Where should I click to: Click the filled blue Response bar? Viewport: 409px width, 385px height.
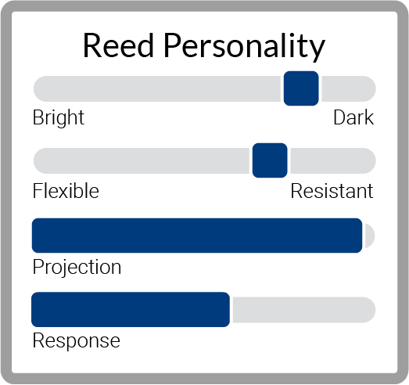[131, 310]
